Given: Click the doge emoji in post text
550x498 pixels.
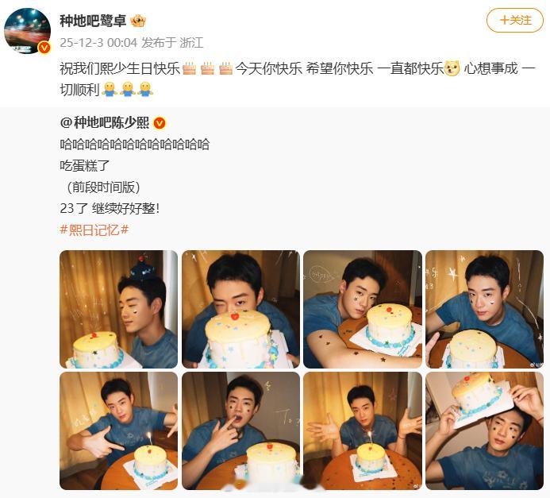Looking at the screenshot, I should pyautogui.click(x=452, y=68).
